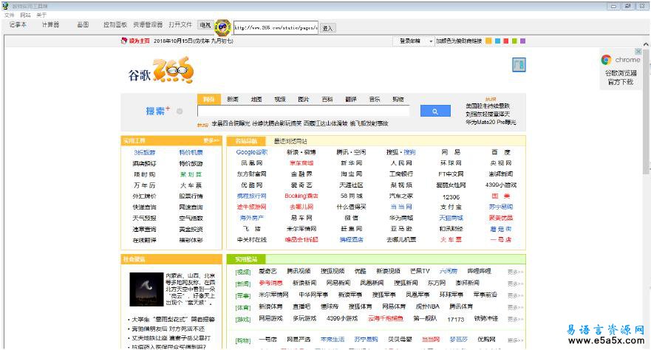
Task: Open the 凤凰网 site link
Action: [x=251, y=163]
